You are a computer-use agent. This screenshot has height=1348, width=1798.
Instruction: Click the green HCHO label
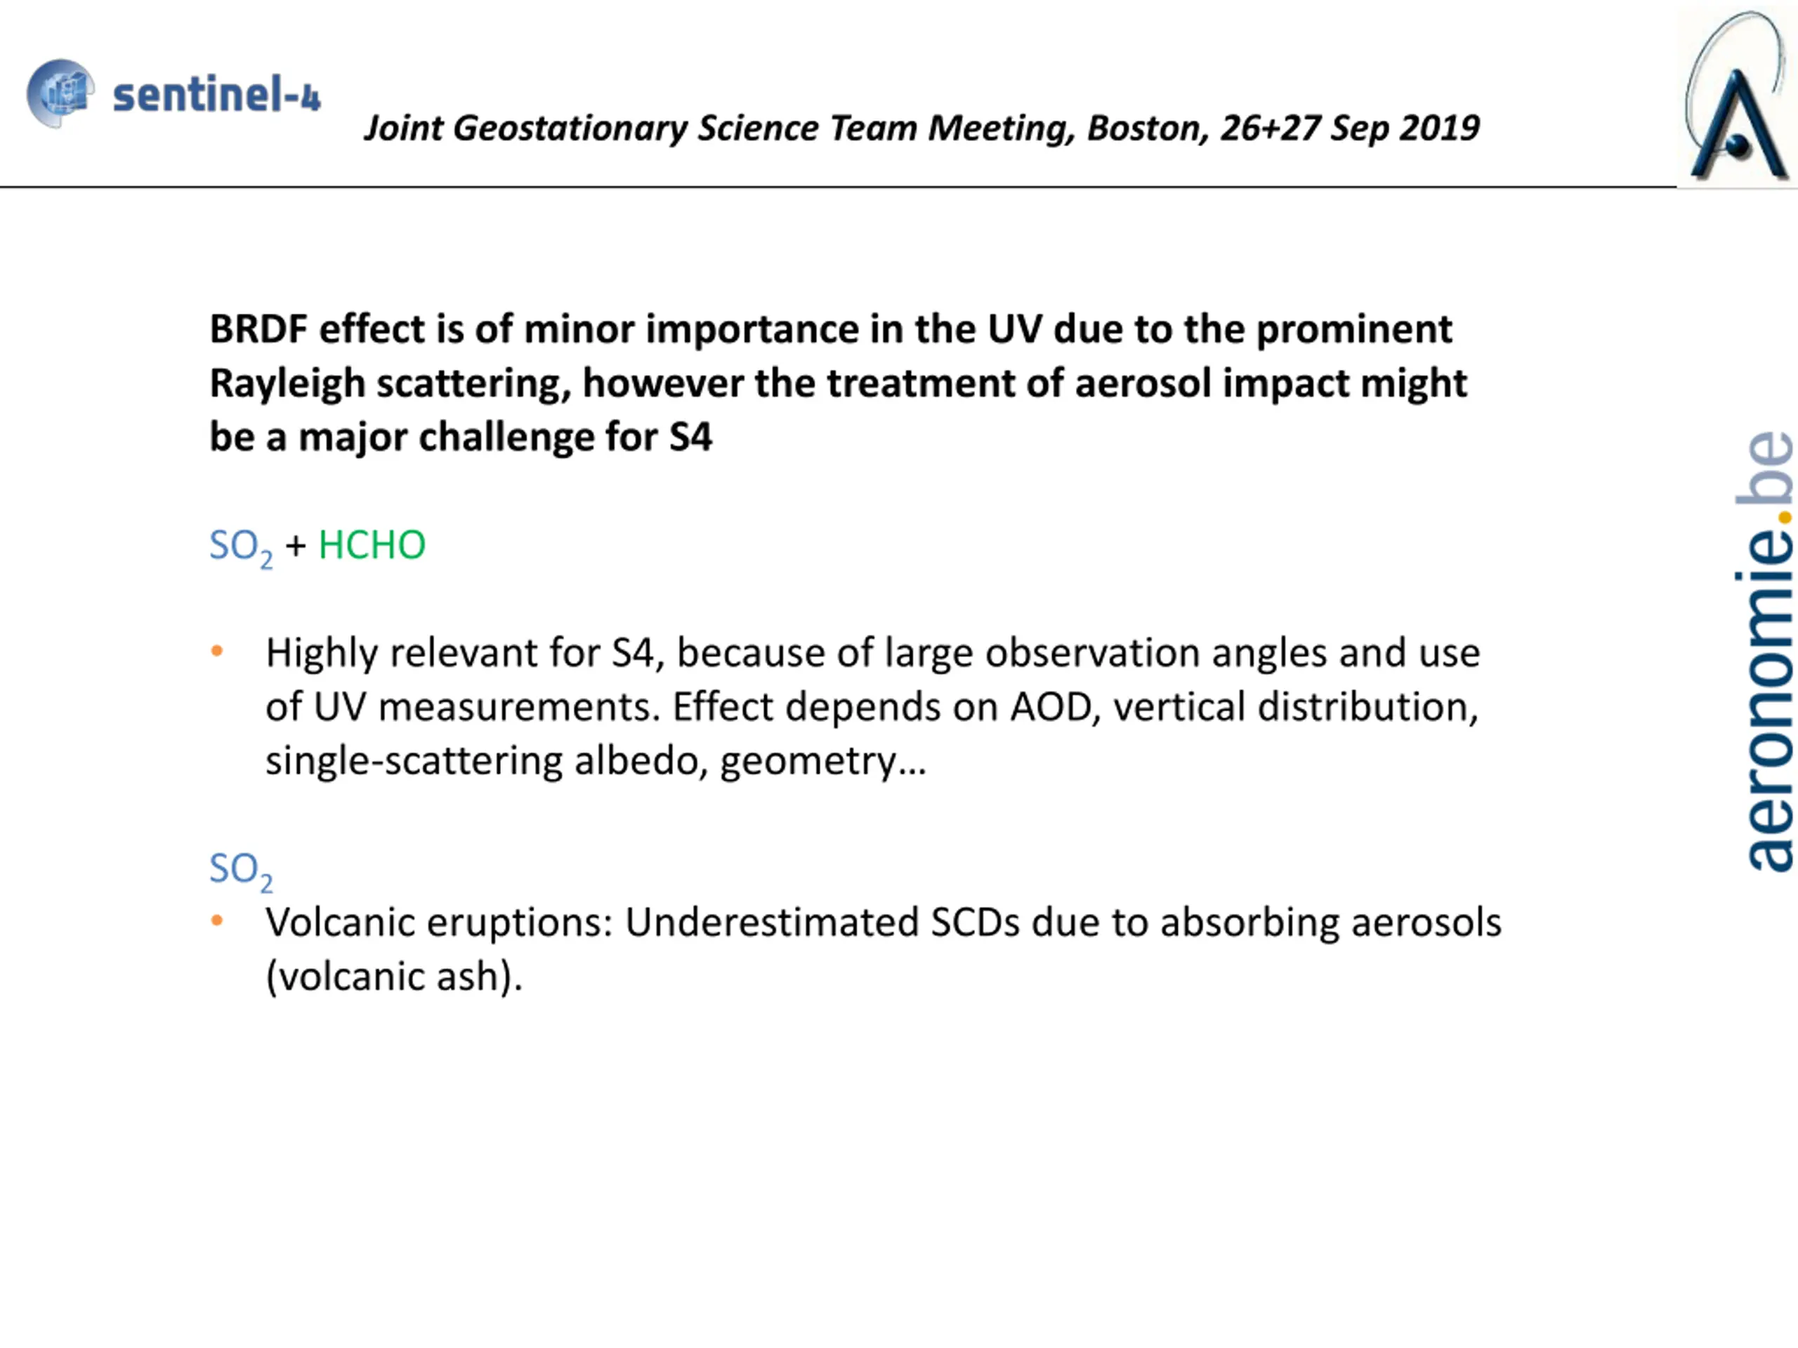click(x=372, y=544)
